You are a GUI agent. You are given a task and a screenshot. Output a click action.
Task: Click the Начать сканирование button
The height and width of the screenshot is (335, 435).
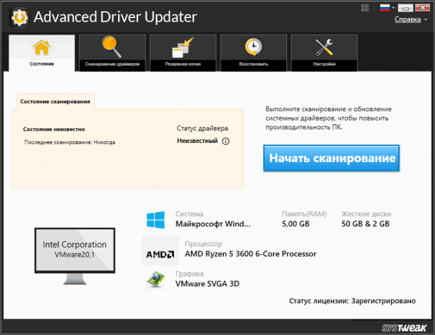tap(331, 158)
